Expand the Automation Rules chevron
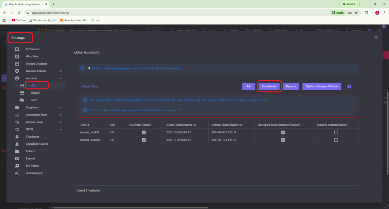The width and height of the screenshot is (389, 209). (61, 115)
